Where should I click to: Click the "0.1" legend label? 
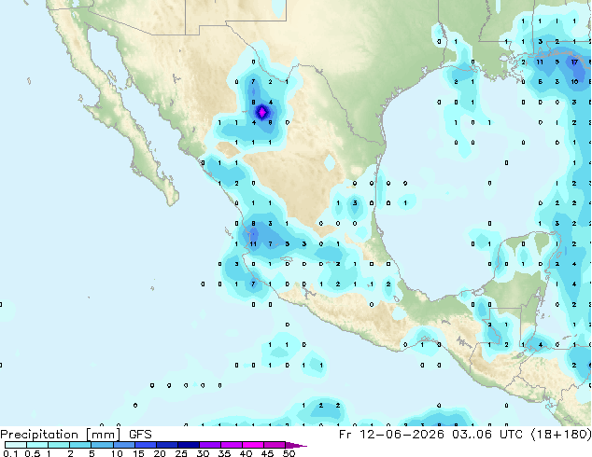click(x=10, y=453)
